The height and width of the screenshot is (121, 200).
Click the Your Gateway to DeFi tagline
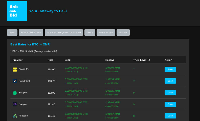click(x=48, y=11)
